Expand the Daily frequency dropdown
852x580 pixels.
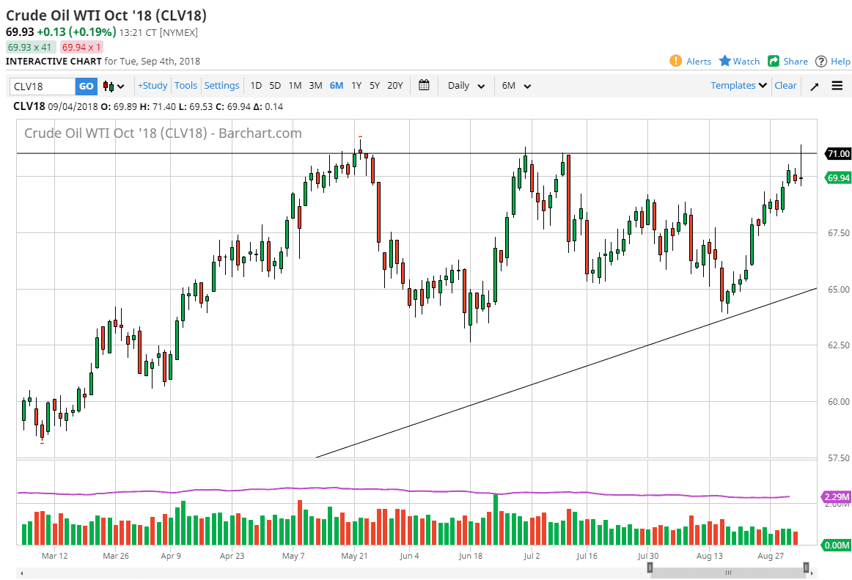pyautogui.click(x=466, y=86)
